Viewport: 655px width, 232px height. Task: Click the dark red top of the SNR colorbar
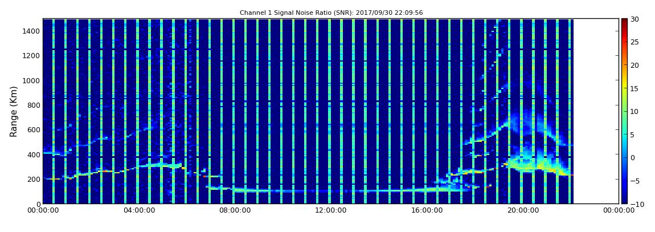(x=624, y=22)
